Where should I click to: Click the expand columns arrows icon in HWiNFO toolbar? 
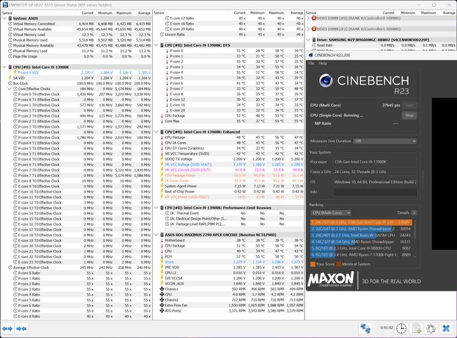[x=7, y=329]
